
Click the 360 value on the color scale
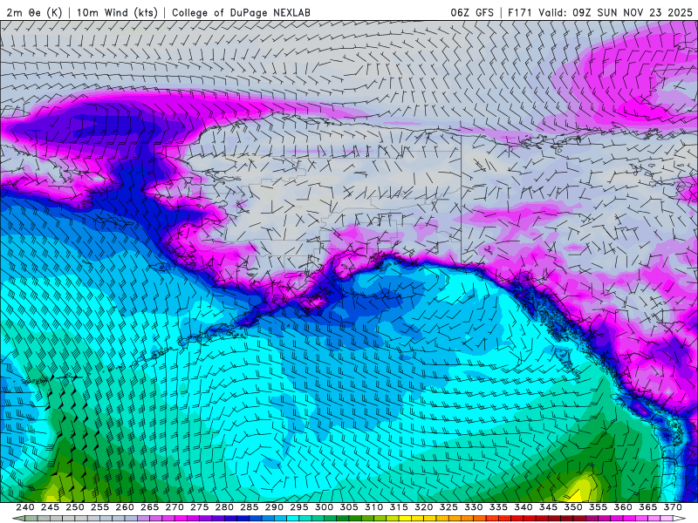623,507
